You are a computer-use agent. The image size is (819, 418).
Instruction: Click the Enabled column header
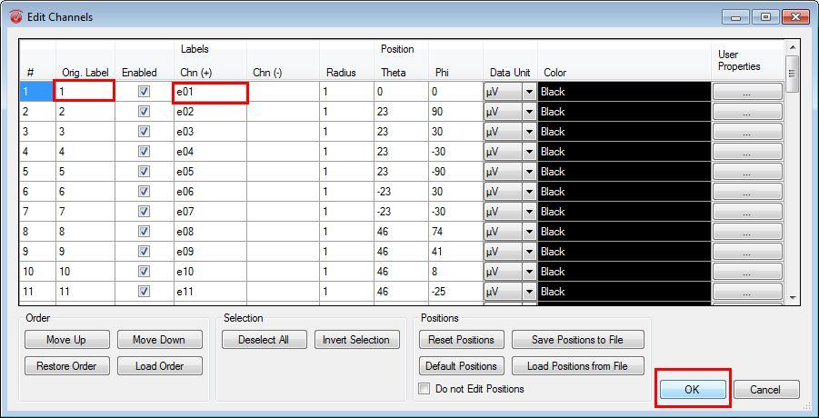point(139,73)
